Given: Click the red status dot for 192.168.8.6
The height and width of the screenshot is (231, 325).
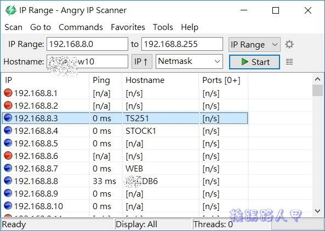Looking at the screenshot, I should [8, 156].
